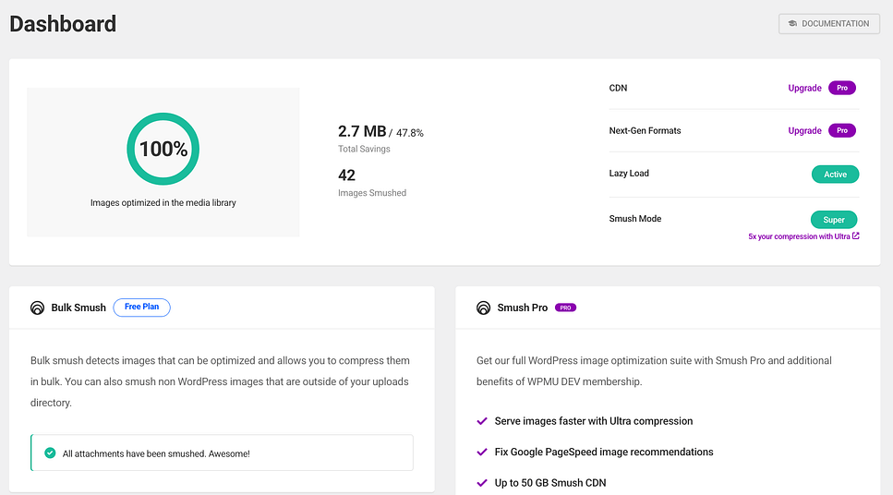Open the Documentation page
893x495 pixels.
click(828, 24)
